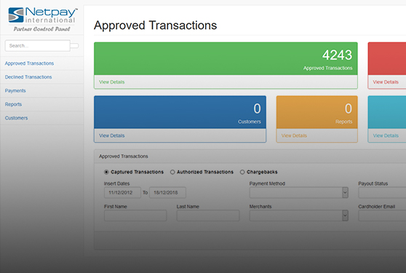
Task: Click the search submit button beside Search field
Action: coord(74,46)
